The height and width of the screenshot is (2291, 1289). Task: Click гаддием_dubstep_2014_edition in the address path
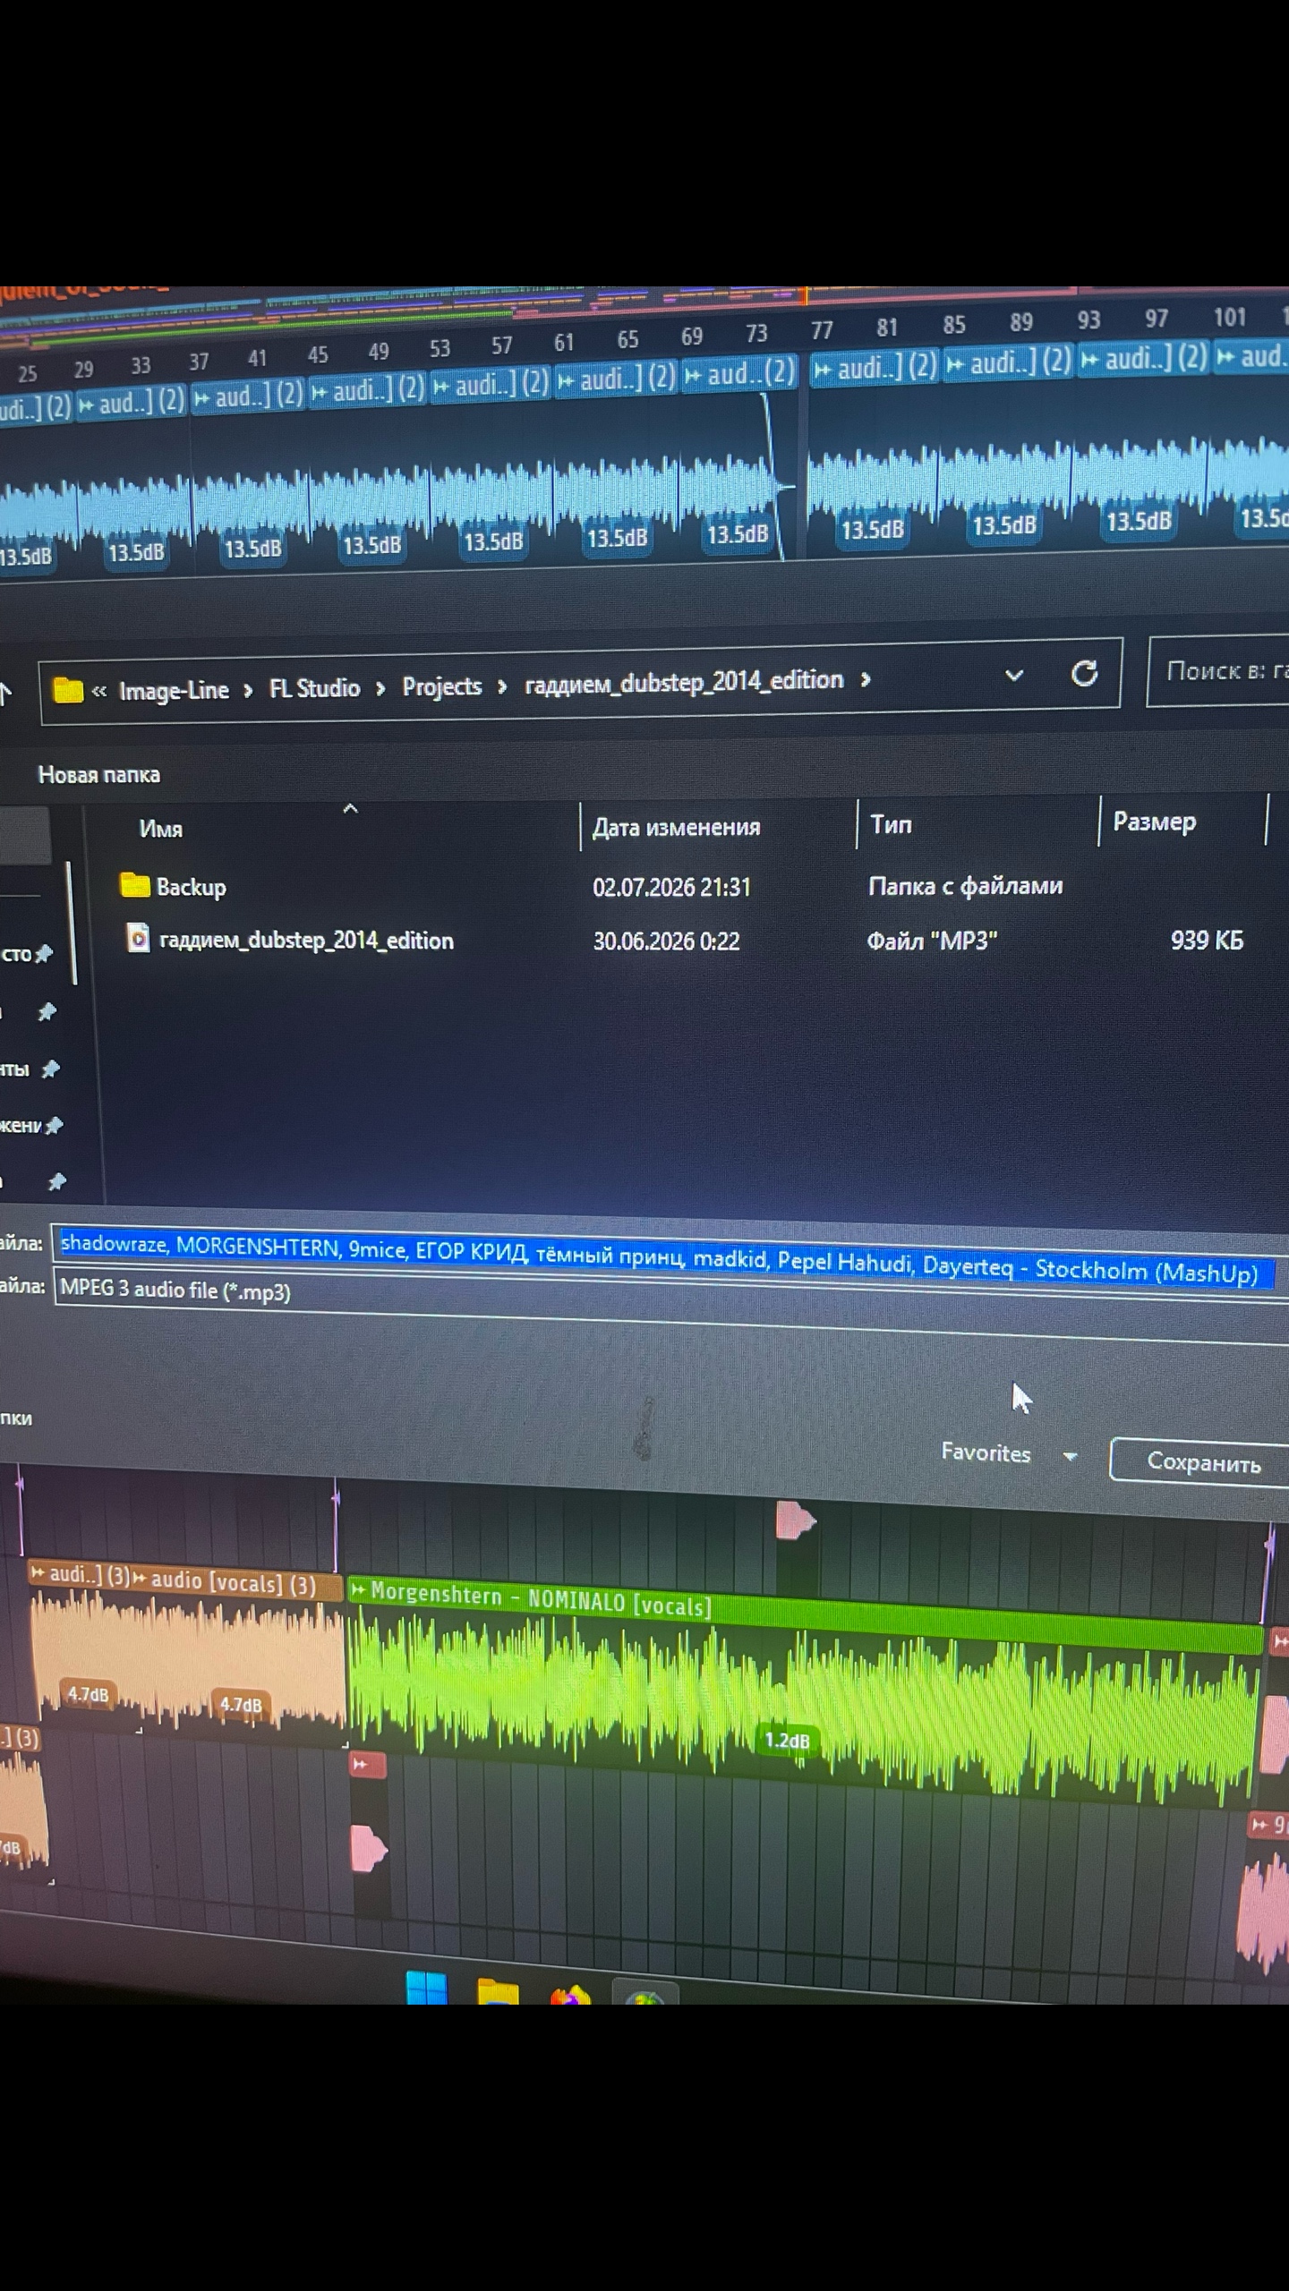point(684,682)
